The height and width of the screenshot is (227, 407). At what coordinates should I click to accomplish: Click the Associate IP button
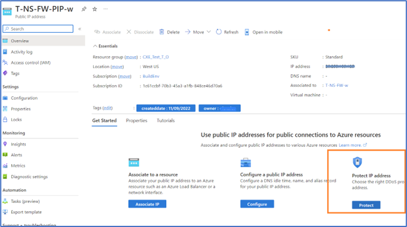pos(147,204)
